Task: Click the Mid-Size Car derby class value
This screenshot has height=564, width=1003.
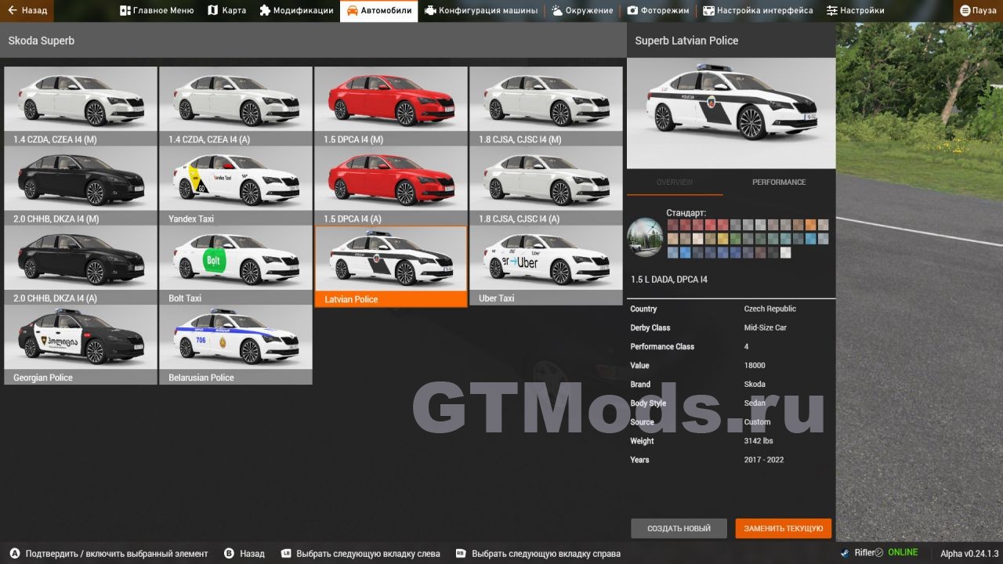Action: click(766, 327)
